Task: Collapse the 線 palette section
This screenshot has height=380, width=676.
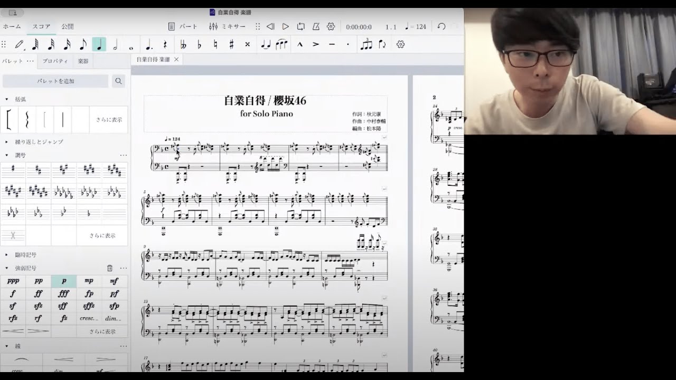Action: tap(7, 346)
